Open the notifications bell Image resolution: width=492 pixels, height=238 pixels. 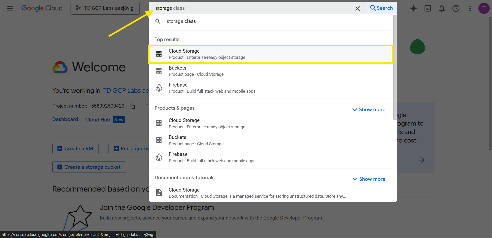tap(442, 8)
